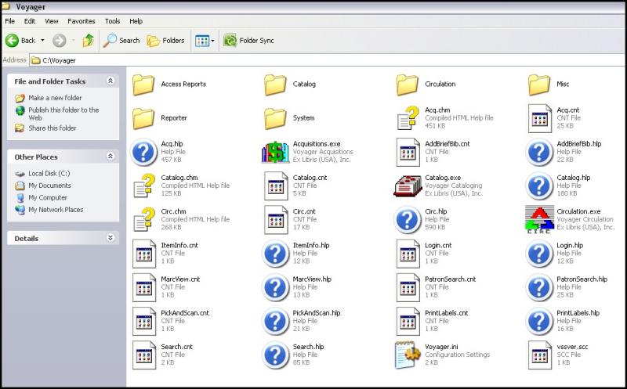Click the Back button

pyautogui.click(x=21, y=41)
